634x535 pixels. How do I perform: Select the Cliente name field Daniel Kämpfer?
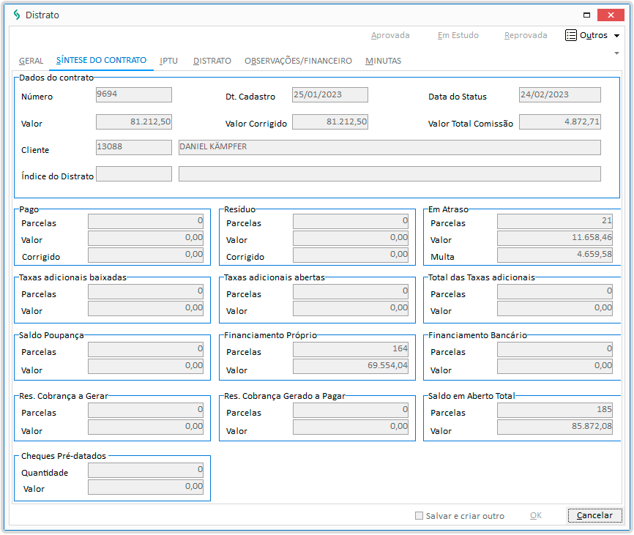(389, 148)
